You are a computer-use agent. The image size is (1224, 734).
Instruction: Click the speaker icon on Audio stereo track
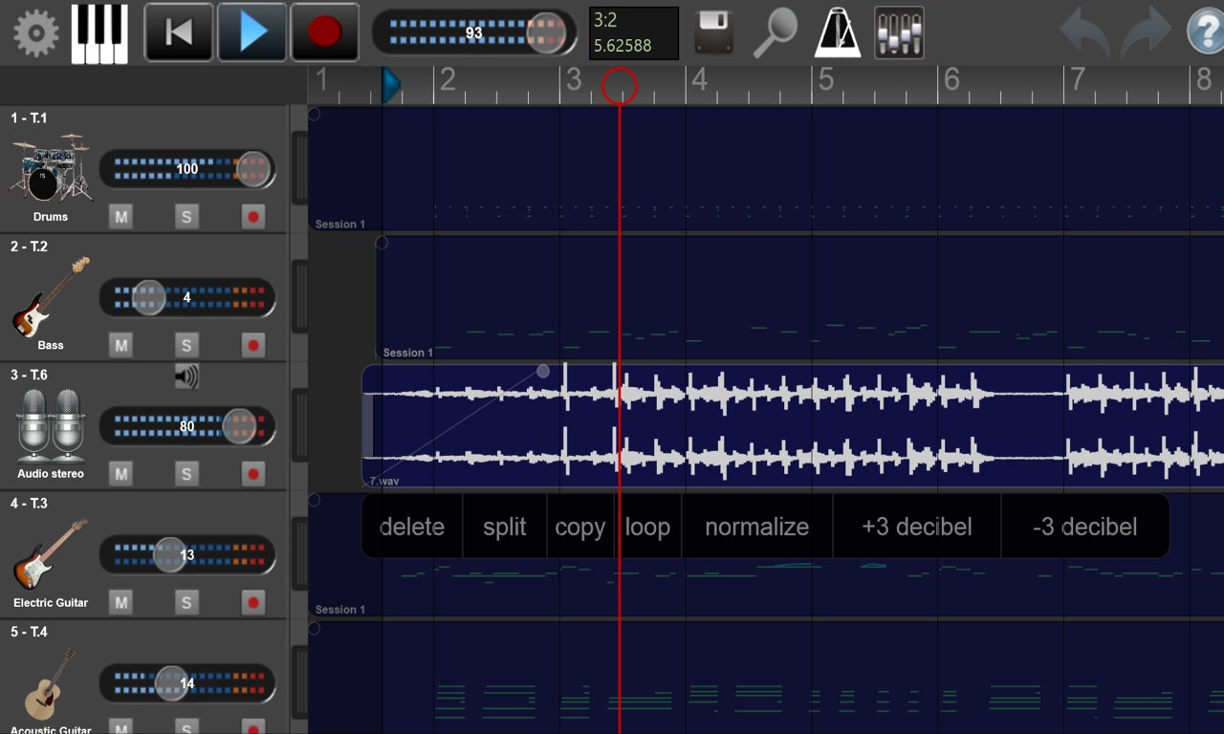coord(186,377)
